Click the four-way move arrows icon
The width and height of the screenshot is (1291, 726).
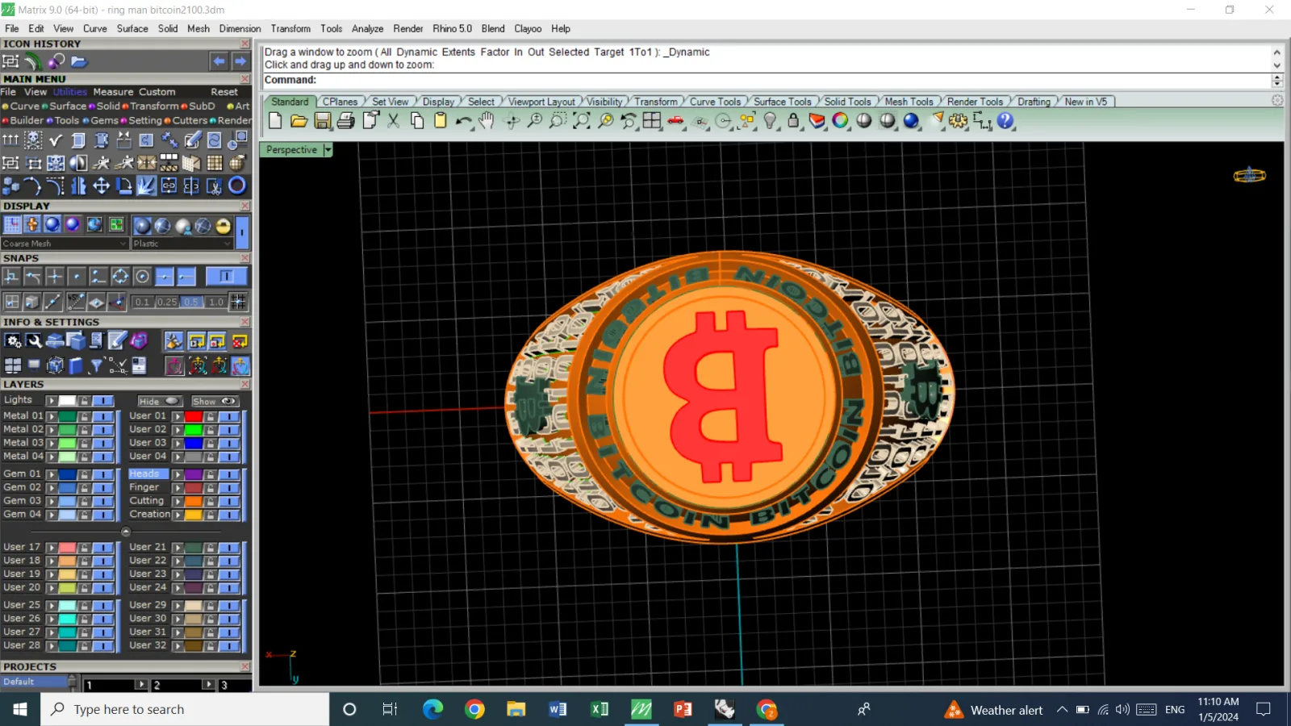pos(101,186)
